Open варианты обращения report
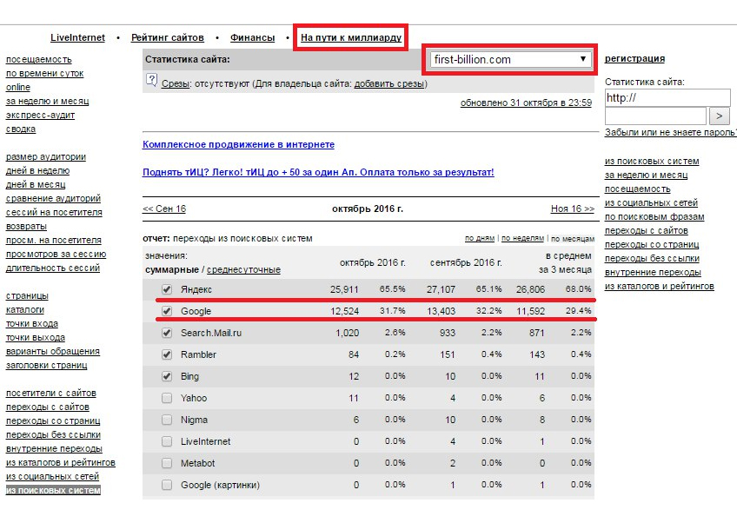 point(53,352)
